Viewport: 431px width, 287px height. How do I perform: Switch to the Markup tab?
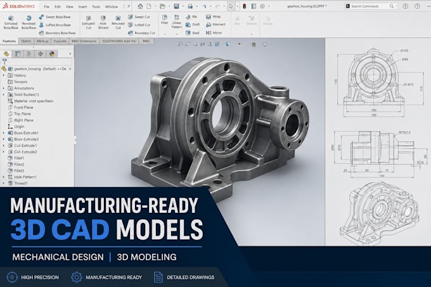point(42,41)
